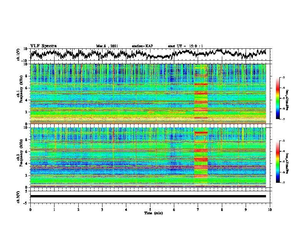Image resolution: width=304 pixels, height=235 pixels.
Task: Click time axis tick label "5"
Action: [150, 210]
